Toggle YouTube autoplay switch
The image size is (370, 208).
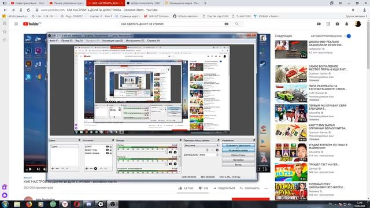pos(347,36)
